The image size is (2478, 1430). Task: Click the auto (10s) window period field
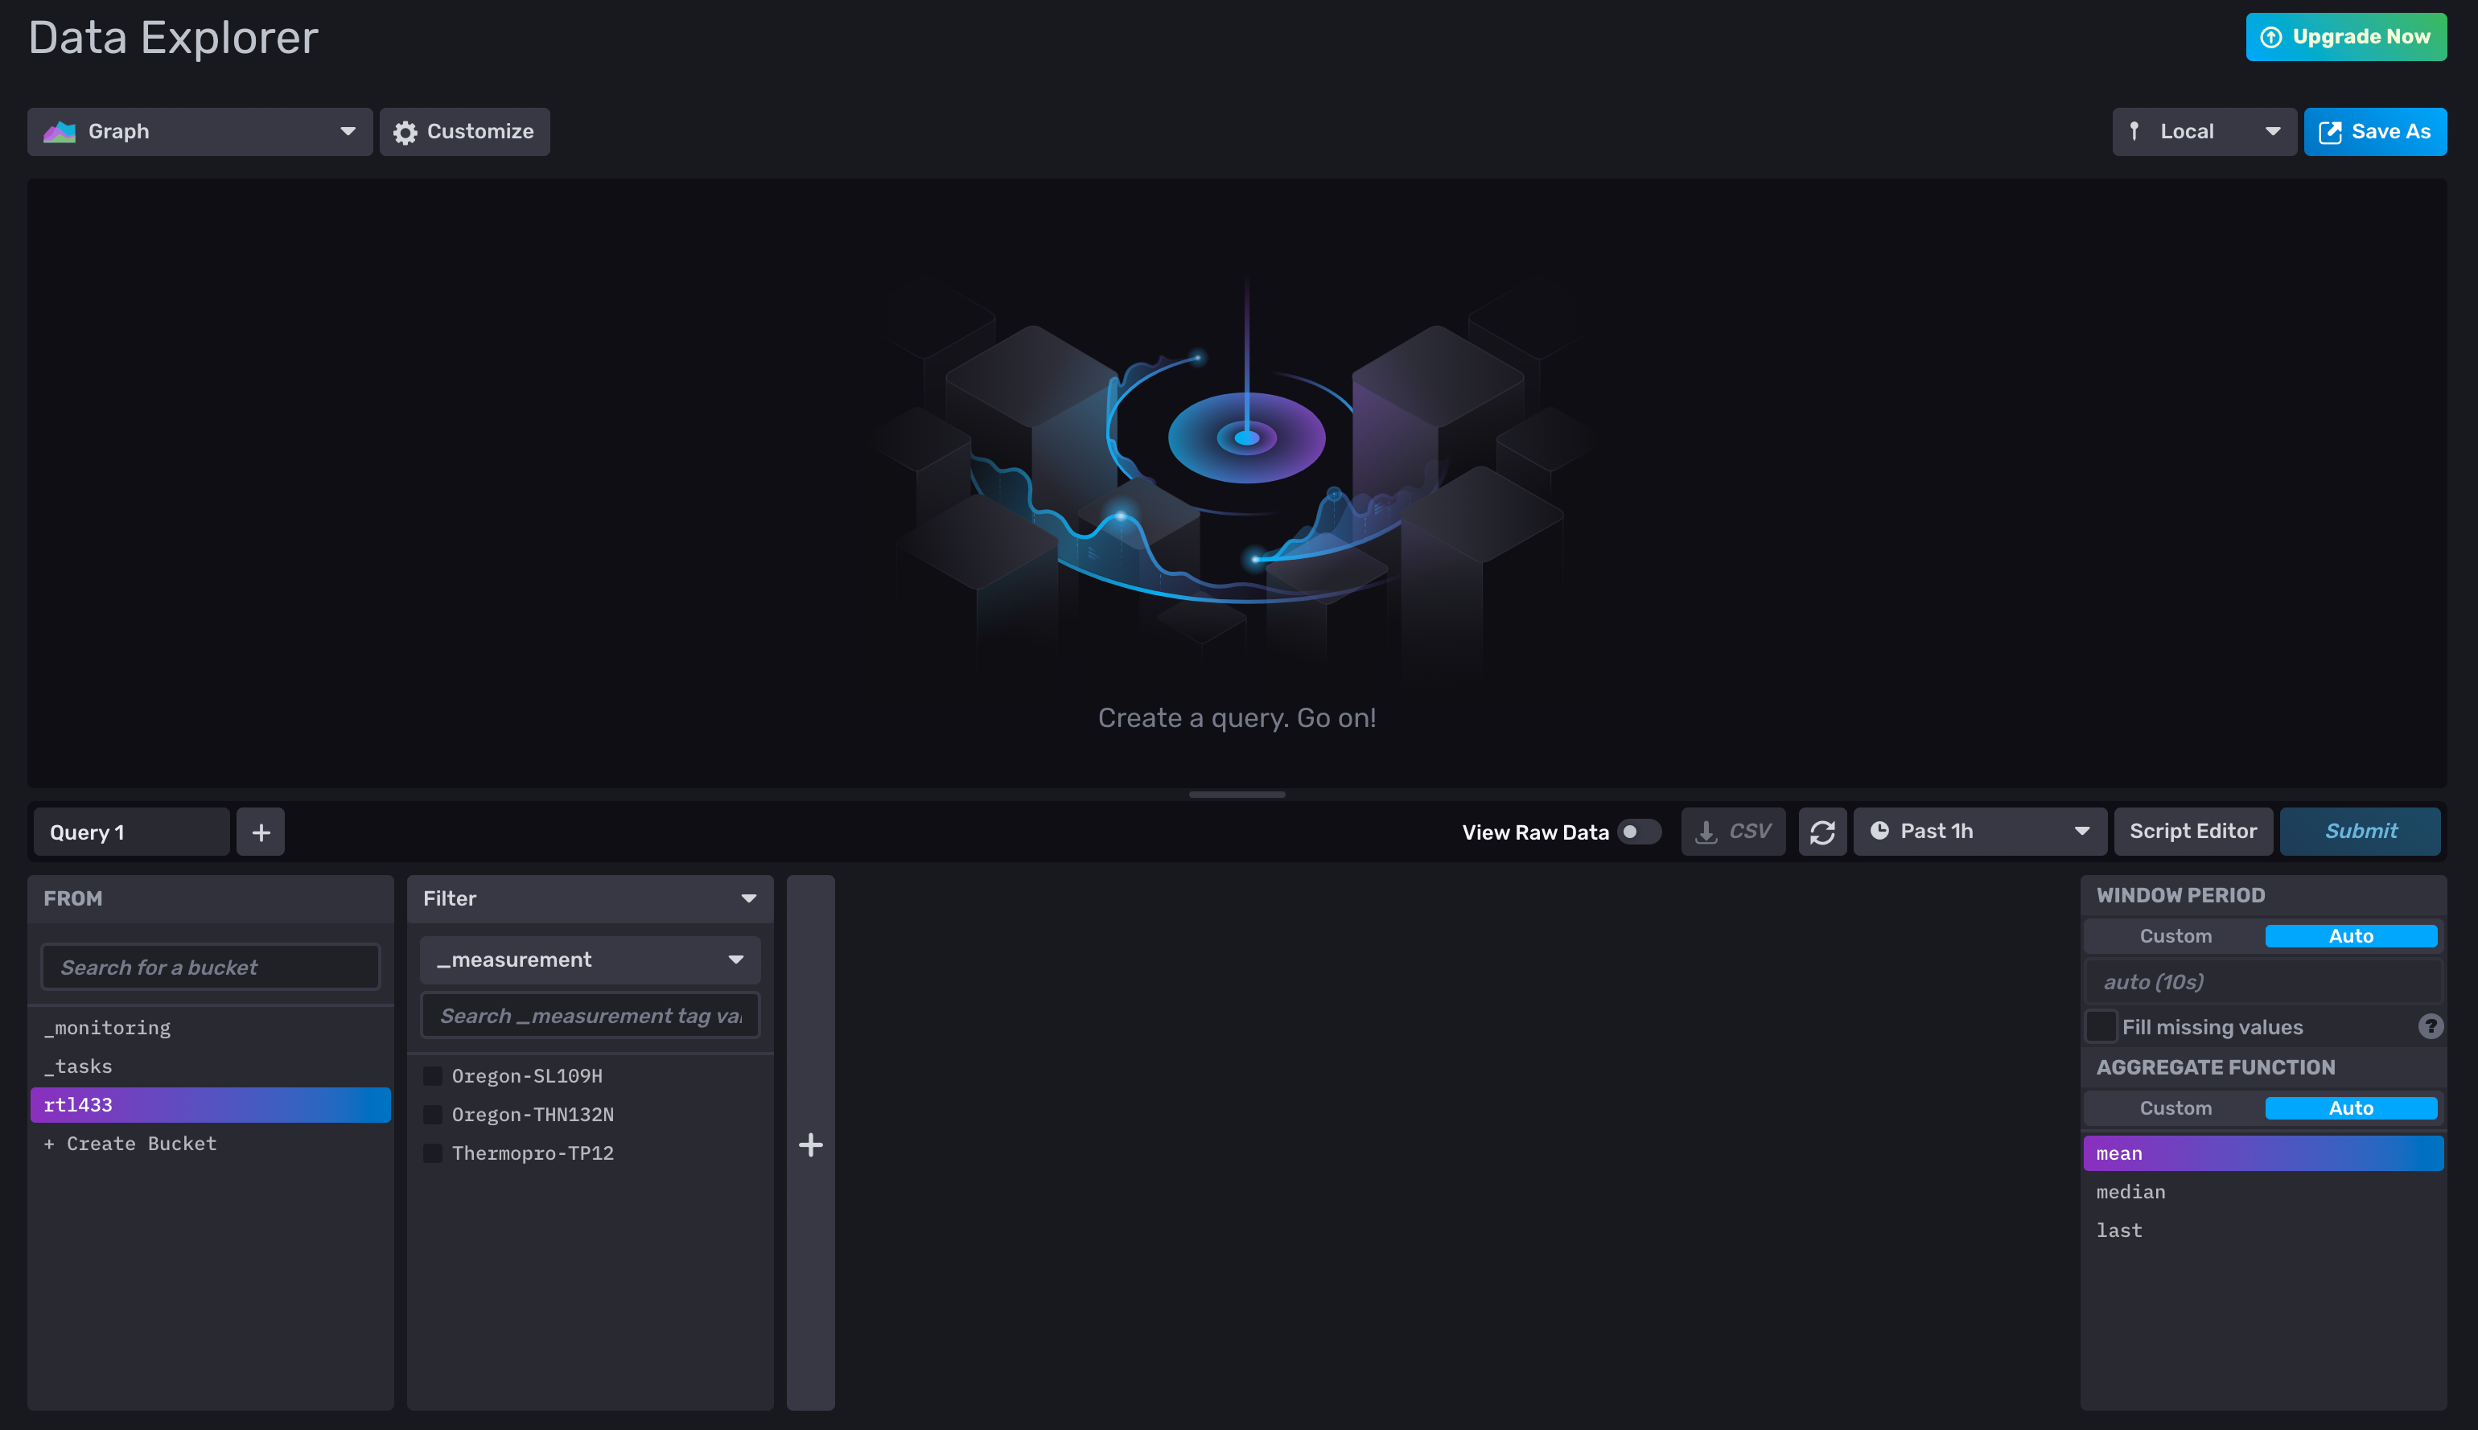point(2263,982)
